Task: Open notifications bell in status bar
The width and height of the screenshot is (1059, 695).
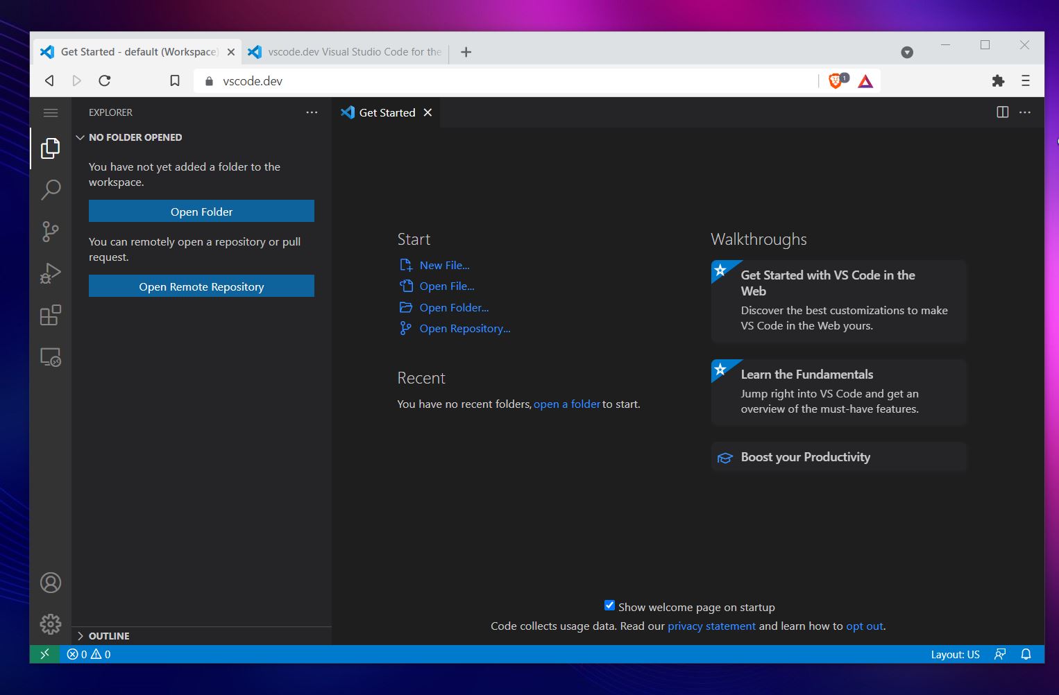Action: 1026,654
